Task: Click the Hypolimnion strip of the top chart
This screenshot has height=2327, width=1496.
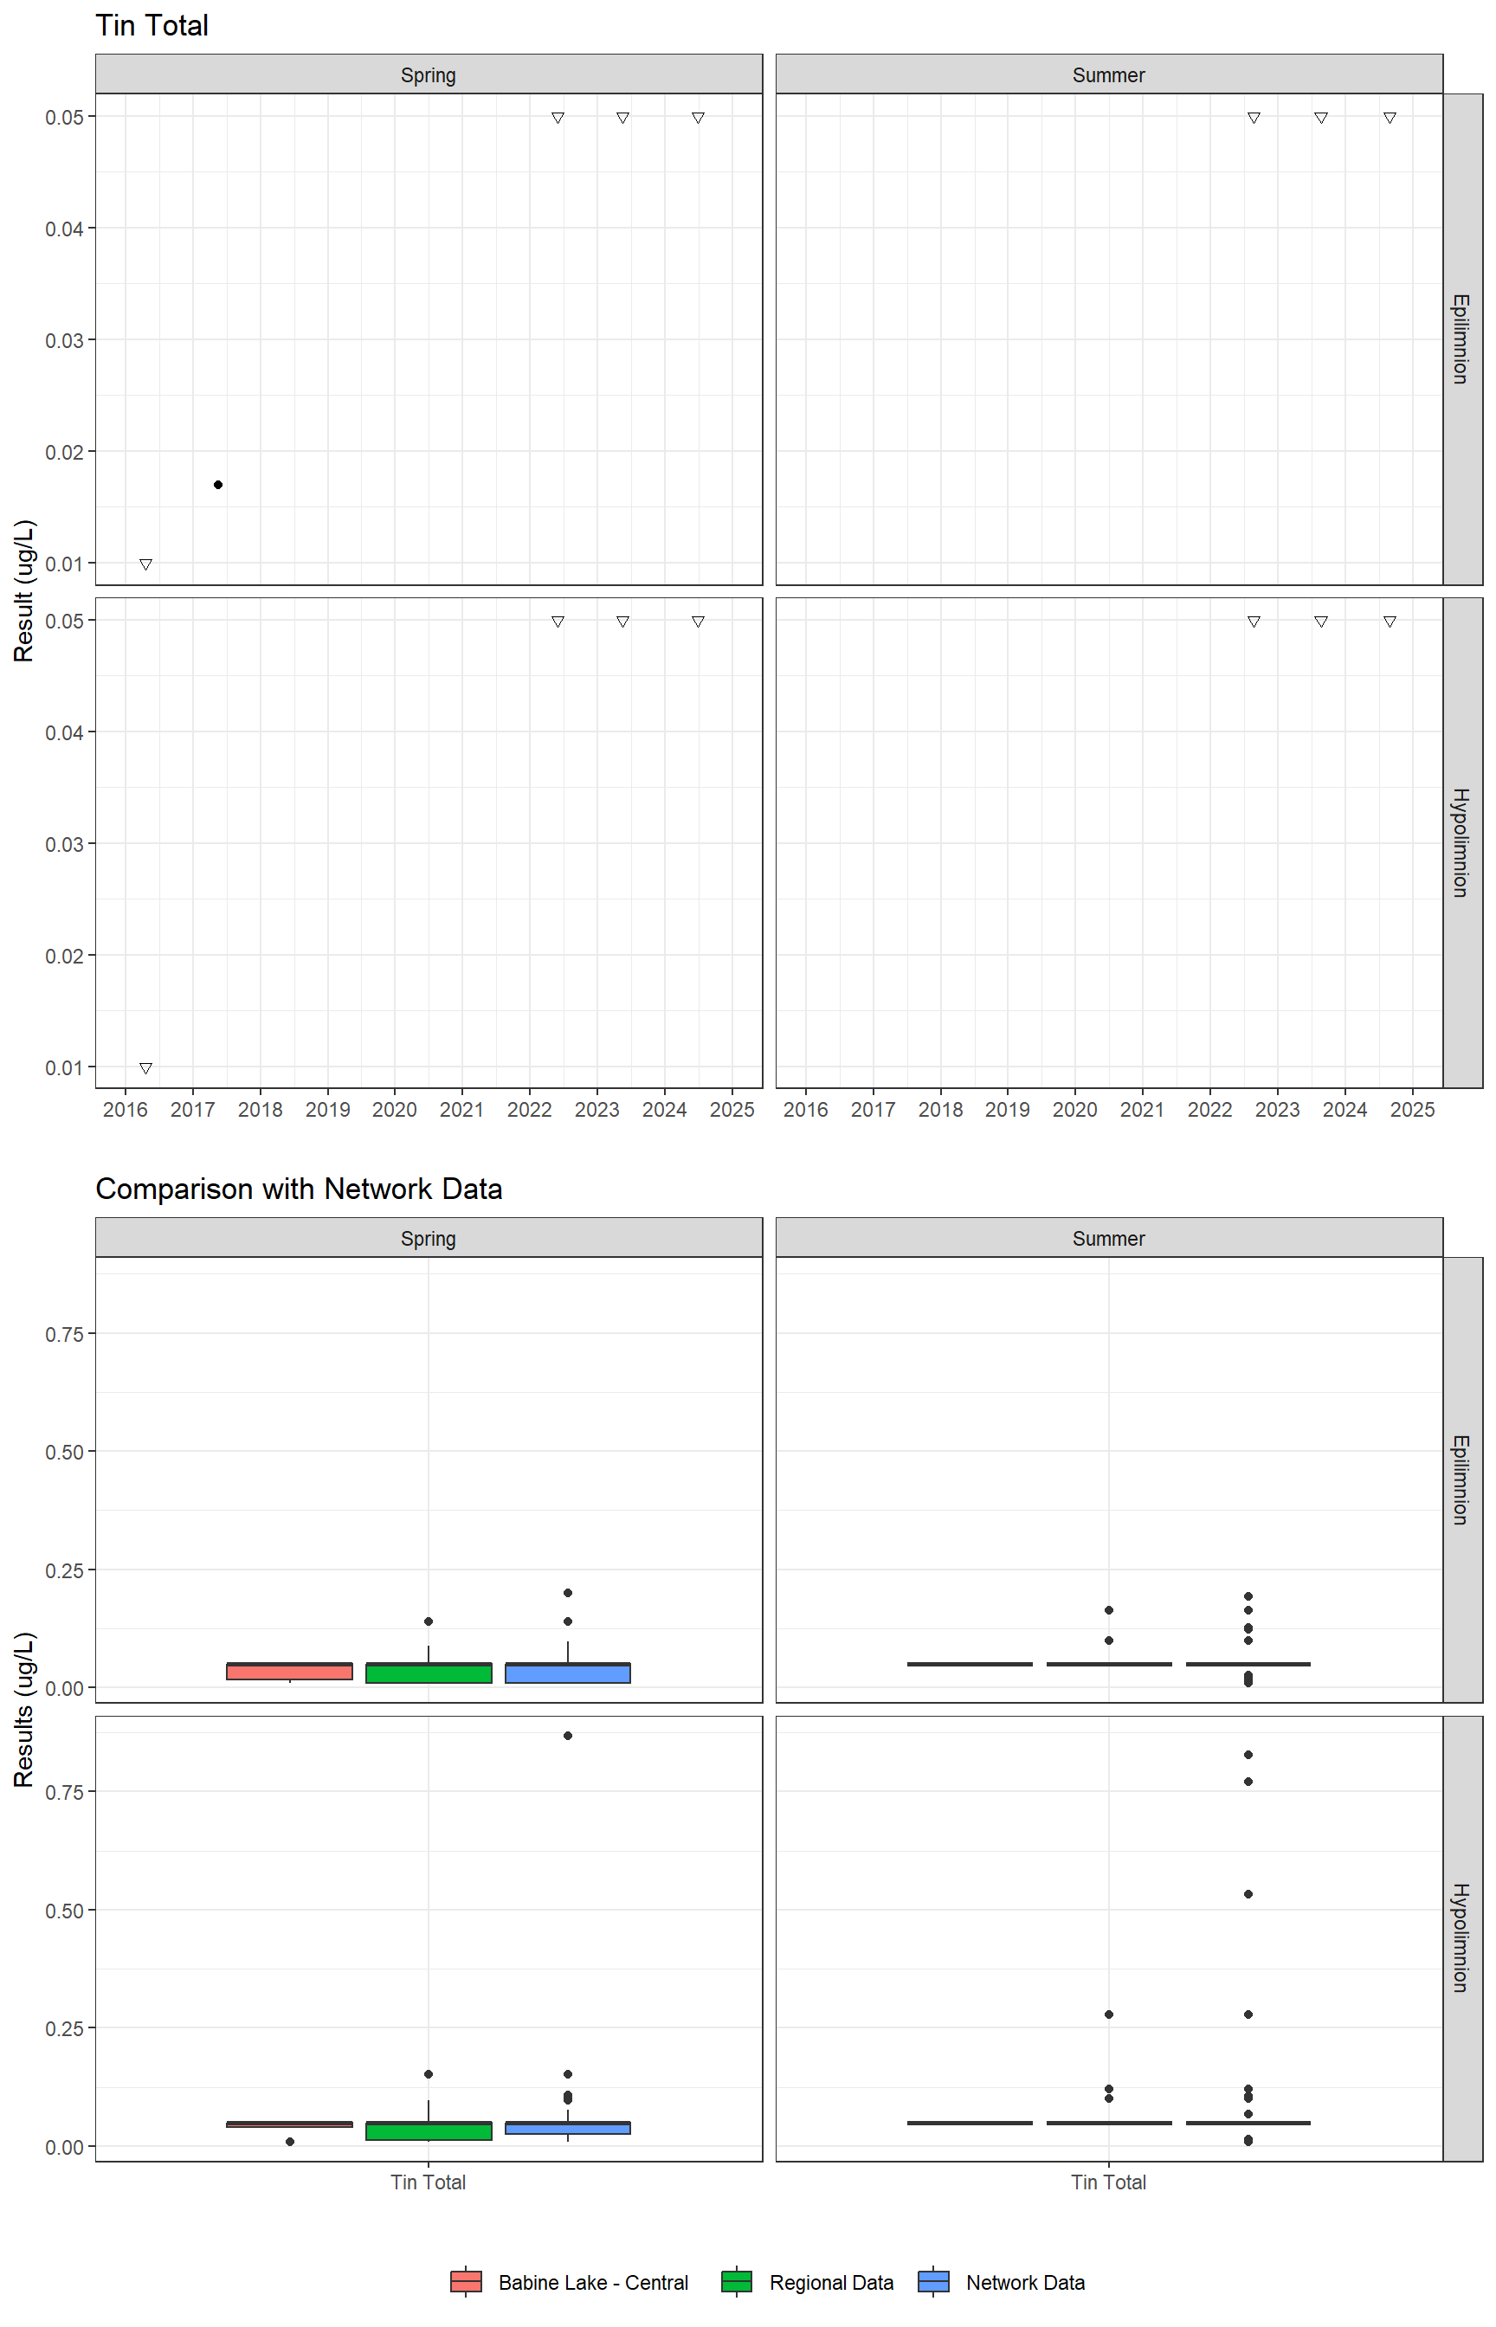Action: (1463, 843)
